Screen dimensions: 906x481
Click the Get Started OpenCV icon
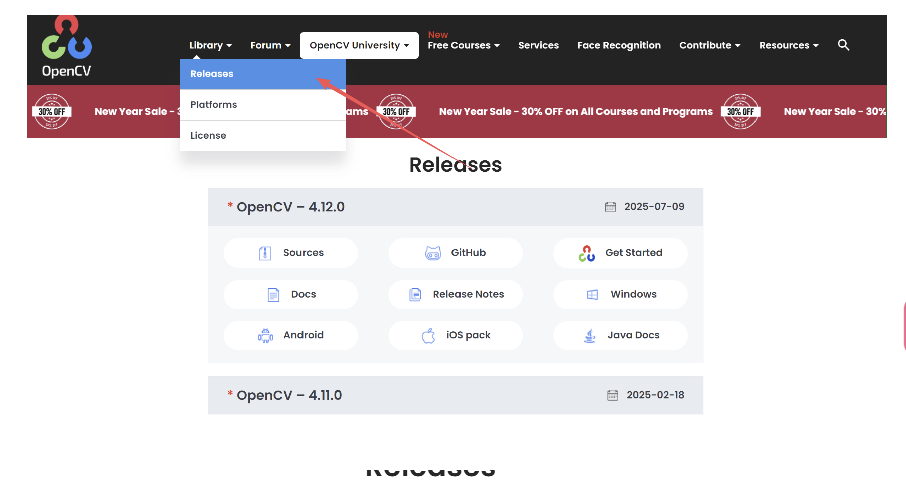click(587, 253)
